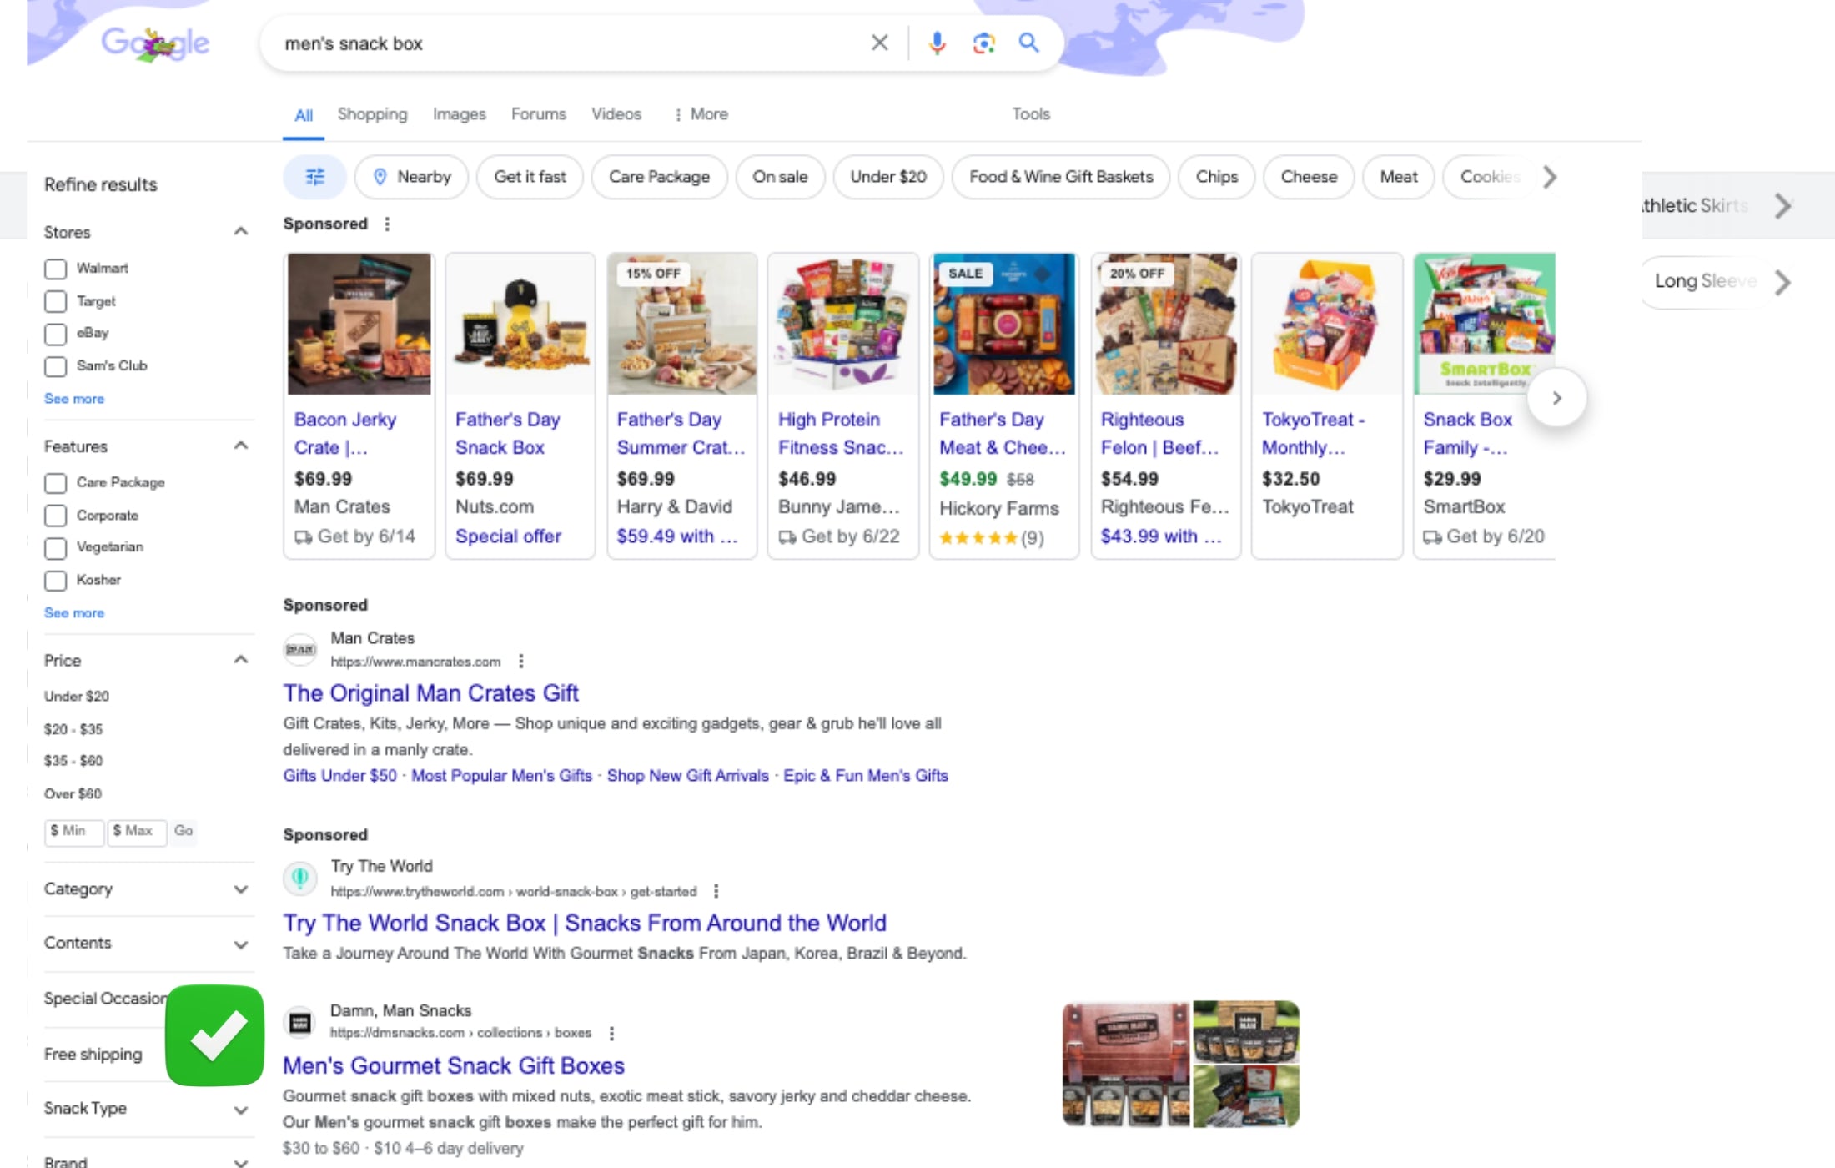The width and height of the screenshot is (1835, 1168).
Task: Open the filter sliders icon chip
Action: [x=314, y=177]
